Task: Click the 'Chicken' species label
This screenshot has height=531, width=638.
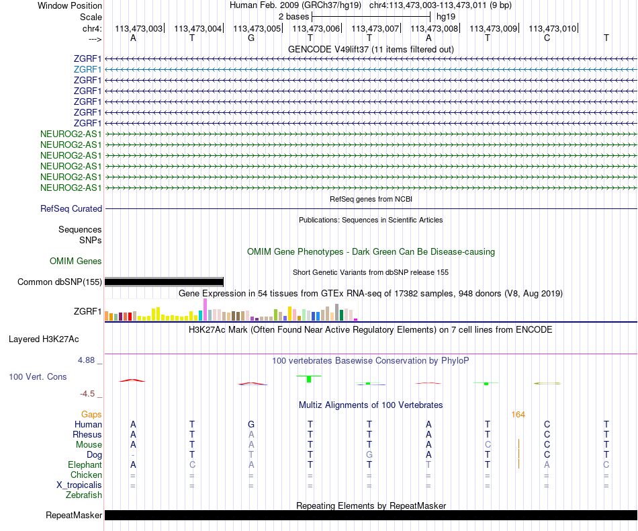Action: [86, 475]
